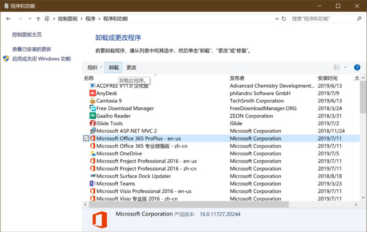Sort by the 发布者 column header

tap(237, 78)
